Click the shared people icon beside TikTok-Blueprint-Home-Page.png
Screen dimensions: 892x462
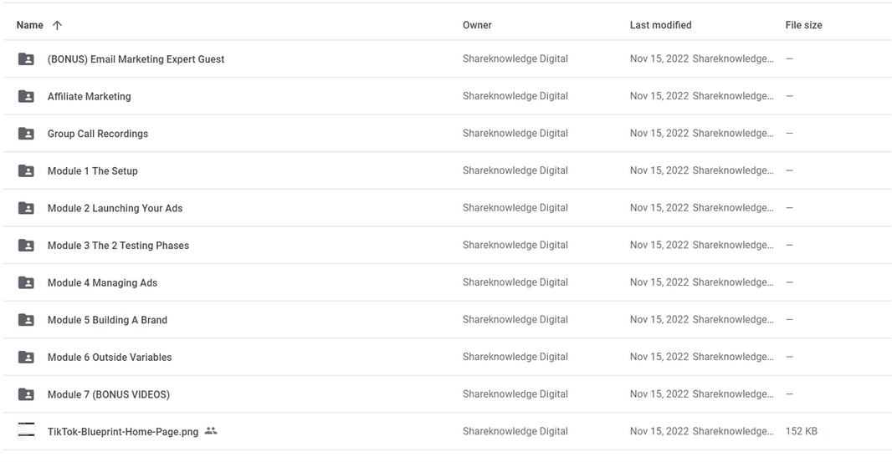coord(211,431)
